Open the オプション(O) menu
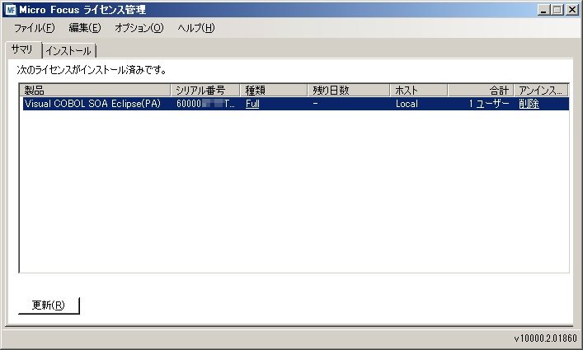Viewport: 583px width, 350px height. pos(139,28)
